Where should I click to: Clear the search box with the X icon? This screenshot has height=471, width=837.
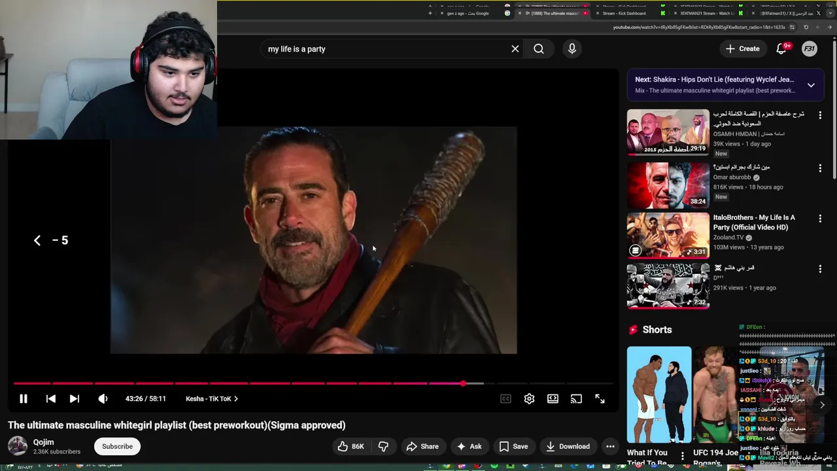coord(515,48)
